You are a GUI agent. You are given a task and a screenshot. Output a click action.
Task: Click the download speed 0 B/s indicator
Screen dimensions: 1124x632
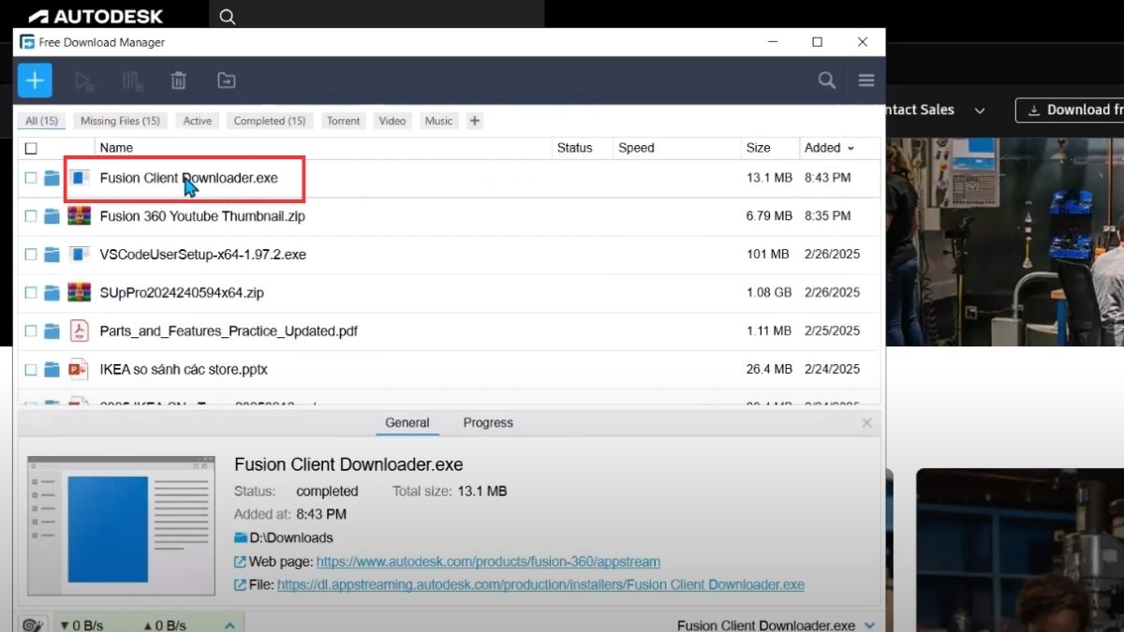click(81, 625)
